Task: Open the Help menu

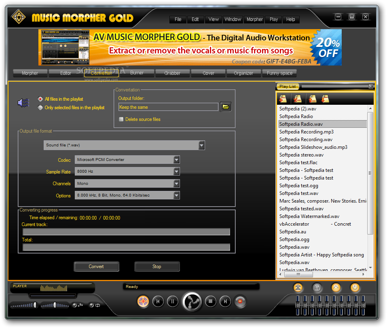Action: tap(291, 19)
